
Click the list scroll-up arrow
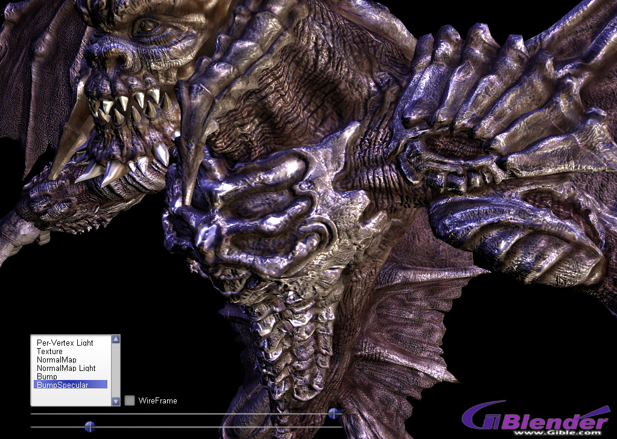(x=116, y=339)
